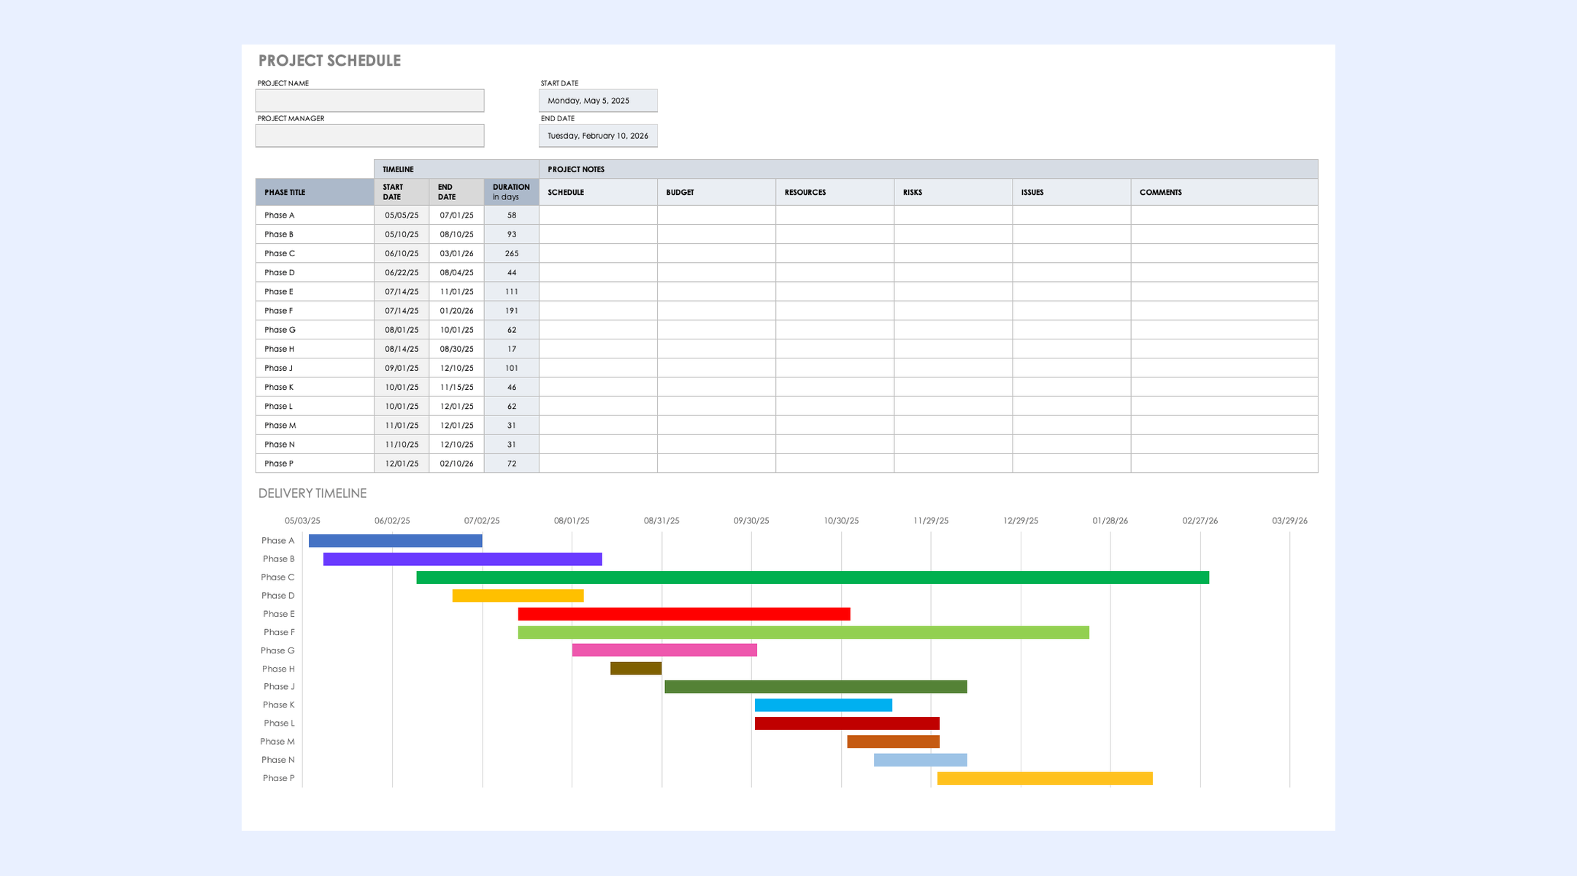Click the PROJECT NOTES section header
This screenshot has width=1577, height=876.
point(929,169)
